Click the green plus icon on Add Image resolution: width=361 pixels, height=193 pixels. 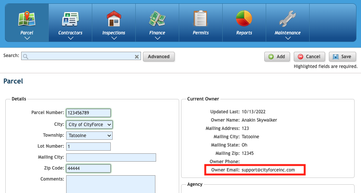tap(271, 57)
